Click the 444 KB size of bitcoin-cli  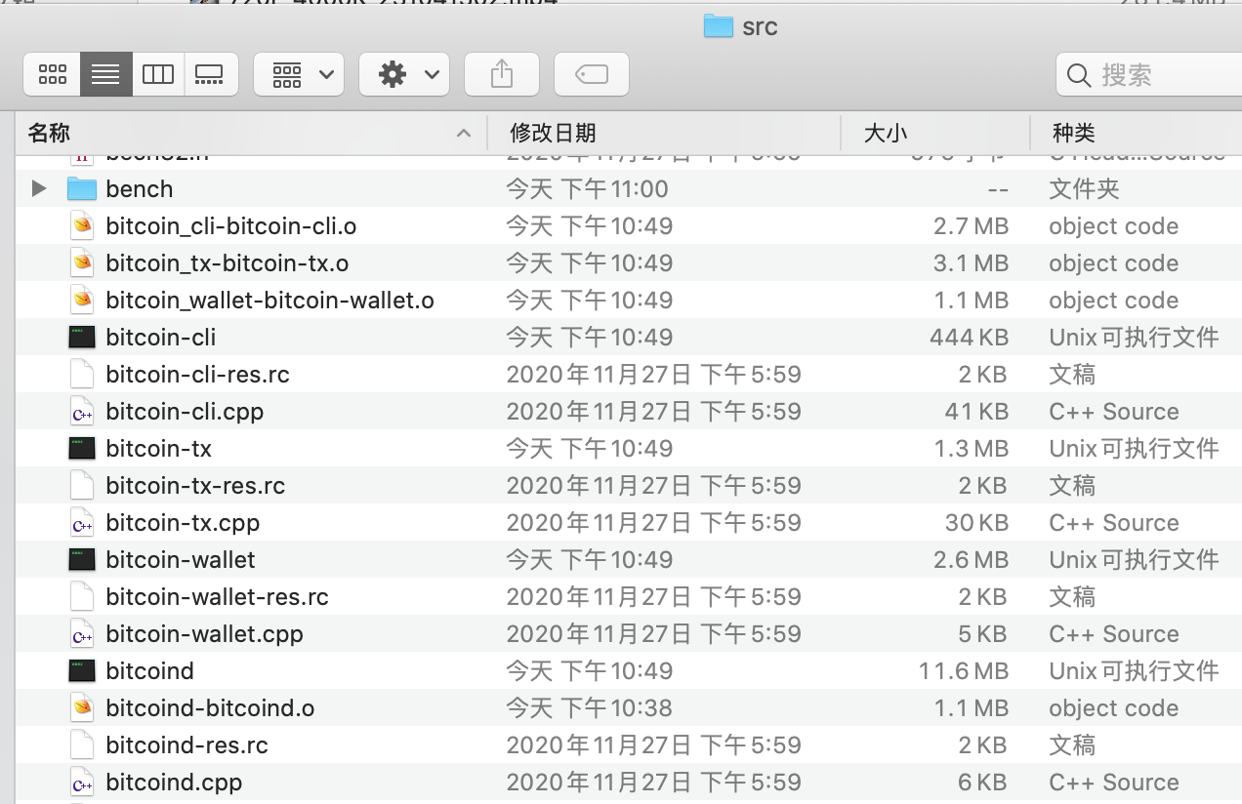969,338
